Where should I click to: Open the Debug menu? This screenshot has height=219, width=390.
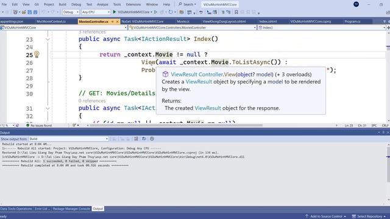pyautogui.click(x=76, y=4)
